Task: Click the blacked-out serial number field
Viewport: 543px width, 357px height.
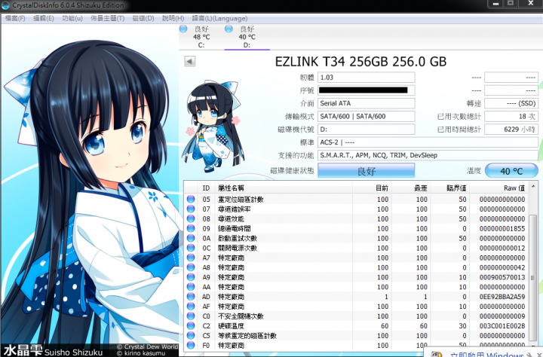Action: (x=366, y=90)
